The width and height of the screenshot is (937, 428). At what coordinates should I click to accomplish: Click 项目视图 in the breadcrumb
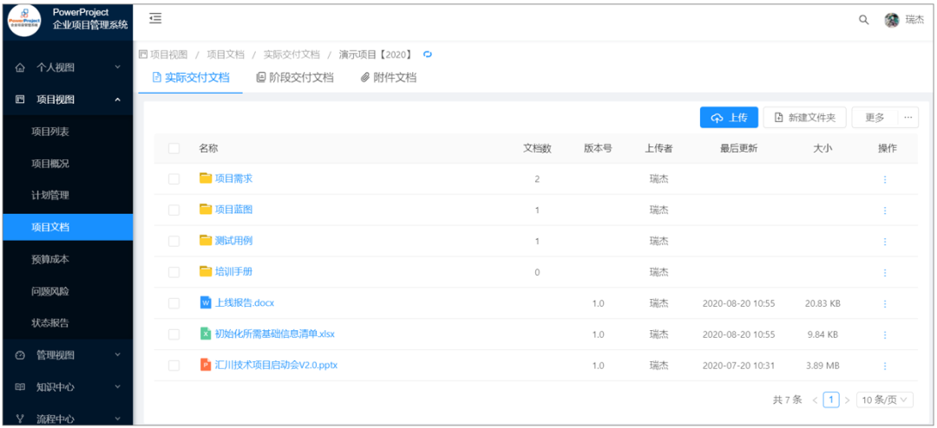pyautogui.click(x=168, y=55)
